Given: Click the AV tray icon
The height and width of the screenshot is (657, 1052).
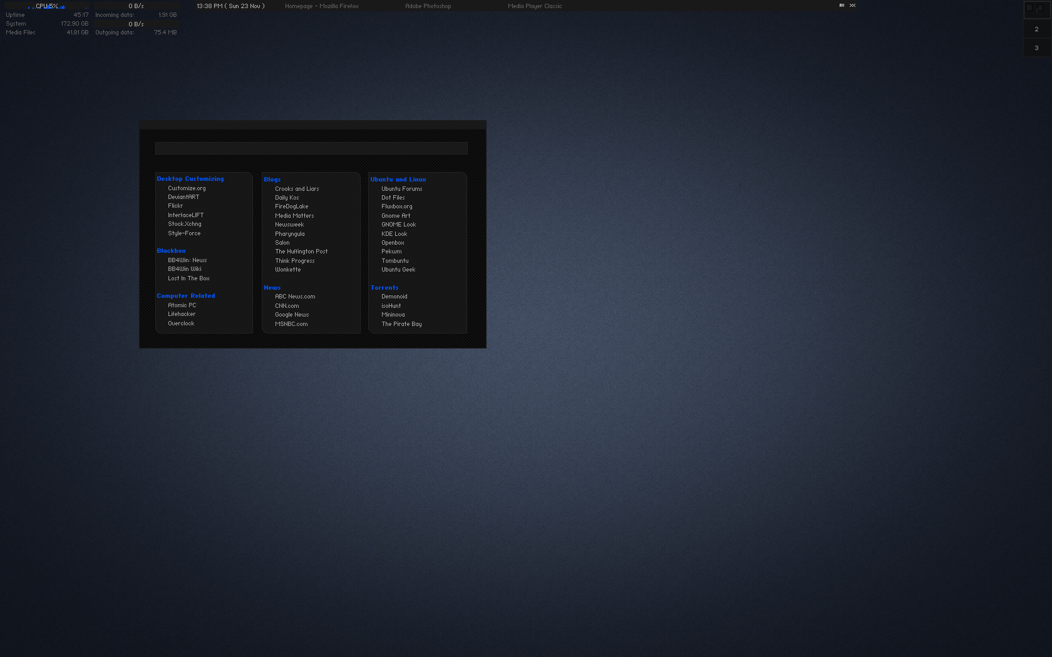Looking at the screenshot, I should pos(842,6).
